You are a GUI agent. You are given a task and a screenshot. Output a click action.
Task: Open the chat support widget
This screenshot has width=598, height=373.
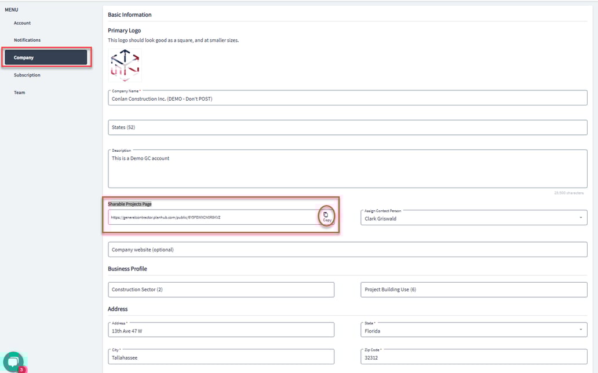coord(13,360)
